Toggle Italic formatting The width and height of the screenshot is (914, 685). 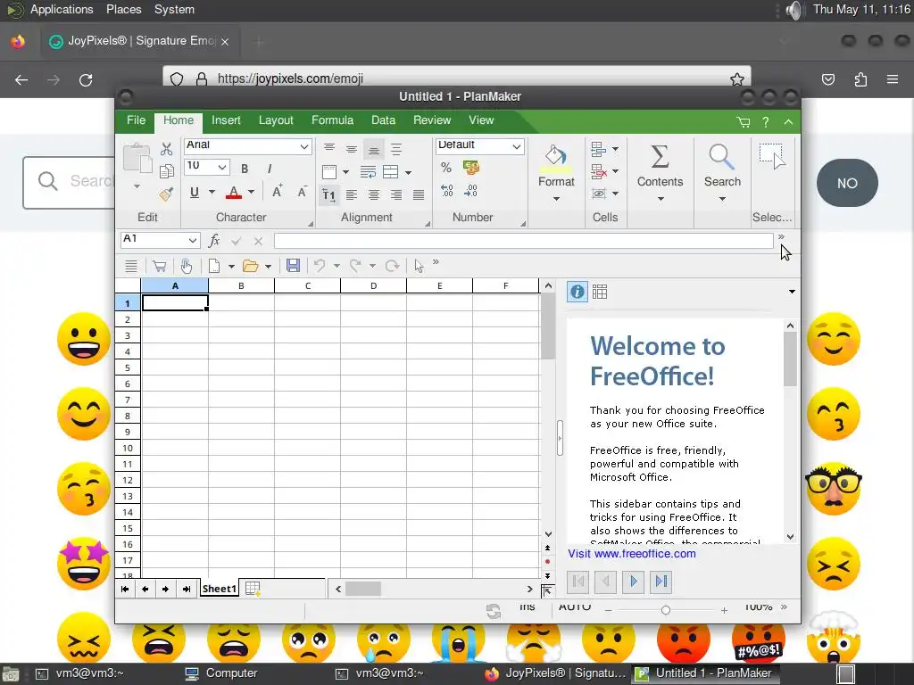click(270, 169)
